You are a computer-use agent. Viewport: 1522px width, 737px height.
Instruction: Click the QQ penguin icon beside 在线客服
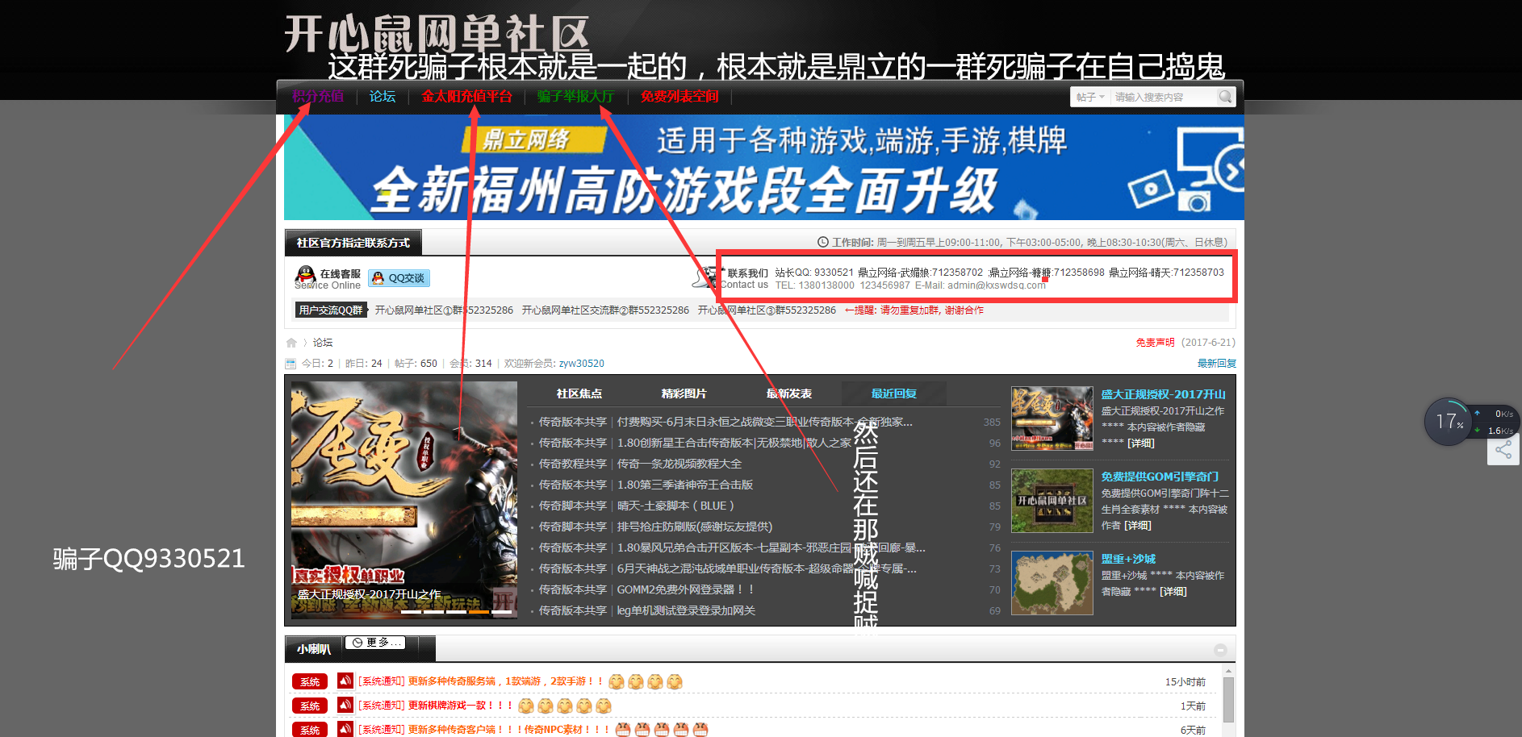click(x=305, y=276)
